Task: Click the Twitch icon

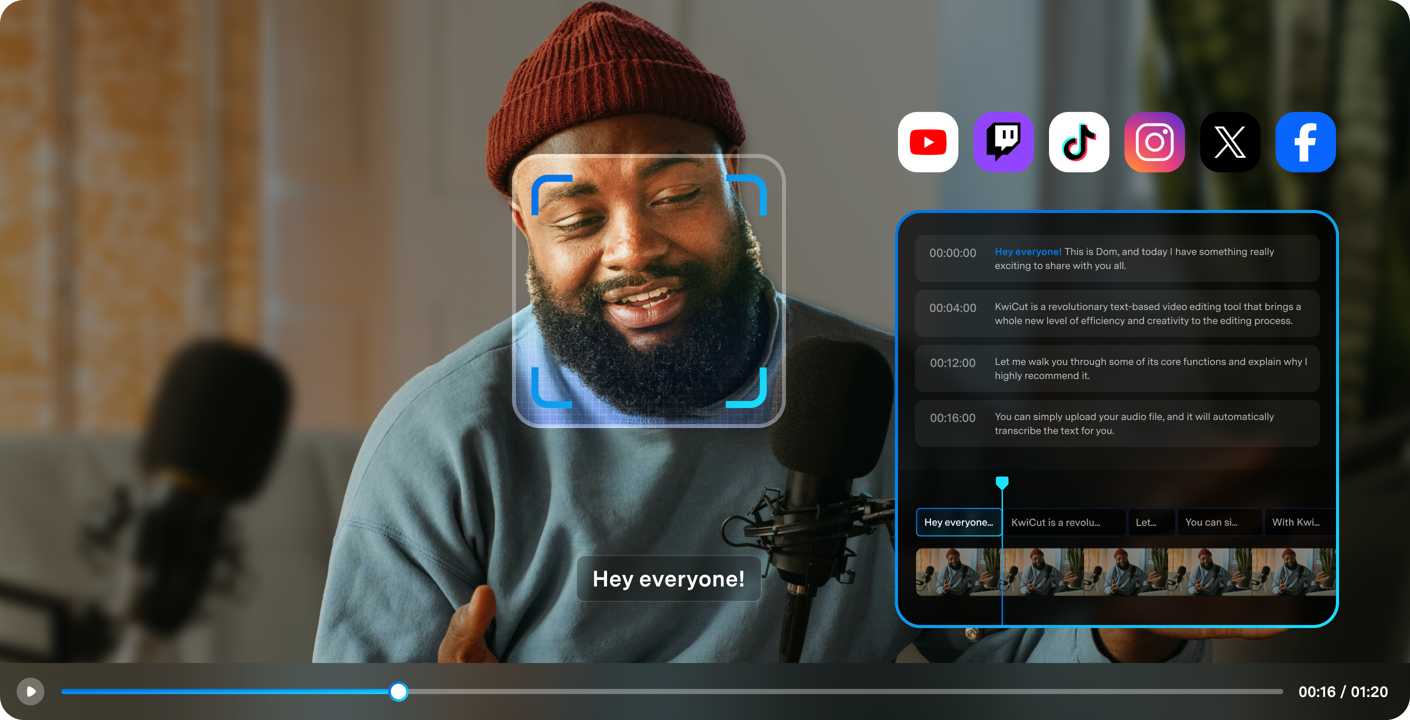Action: (1003, 142)
